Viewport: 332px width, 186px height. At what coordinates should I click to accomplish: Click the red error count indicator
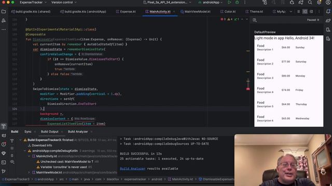click(x=223, y=19)
